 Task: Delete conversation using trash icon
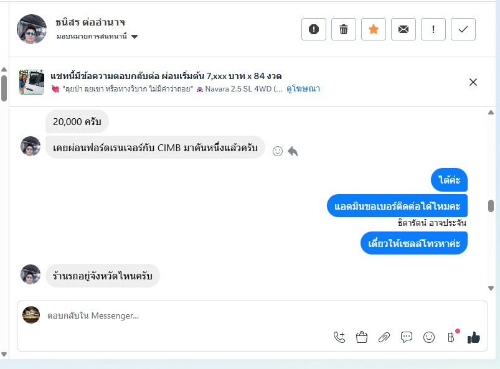344,29
